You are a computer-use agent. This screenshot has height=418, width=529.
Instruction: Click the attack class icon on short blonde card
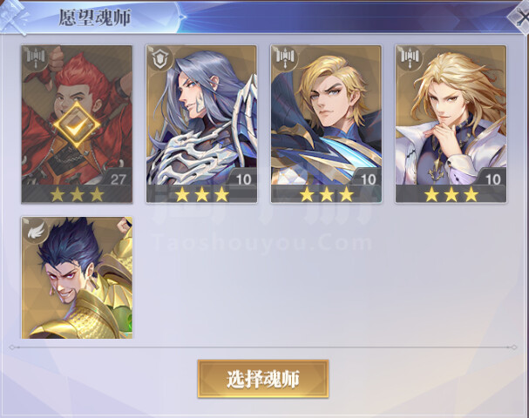[x=286, y=57]
